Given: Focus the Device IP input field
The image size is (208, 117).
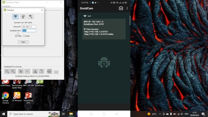Looking at the screenshot, I should click(x=29, y=27).
